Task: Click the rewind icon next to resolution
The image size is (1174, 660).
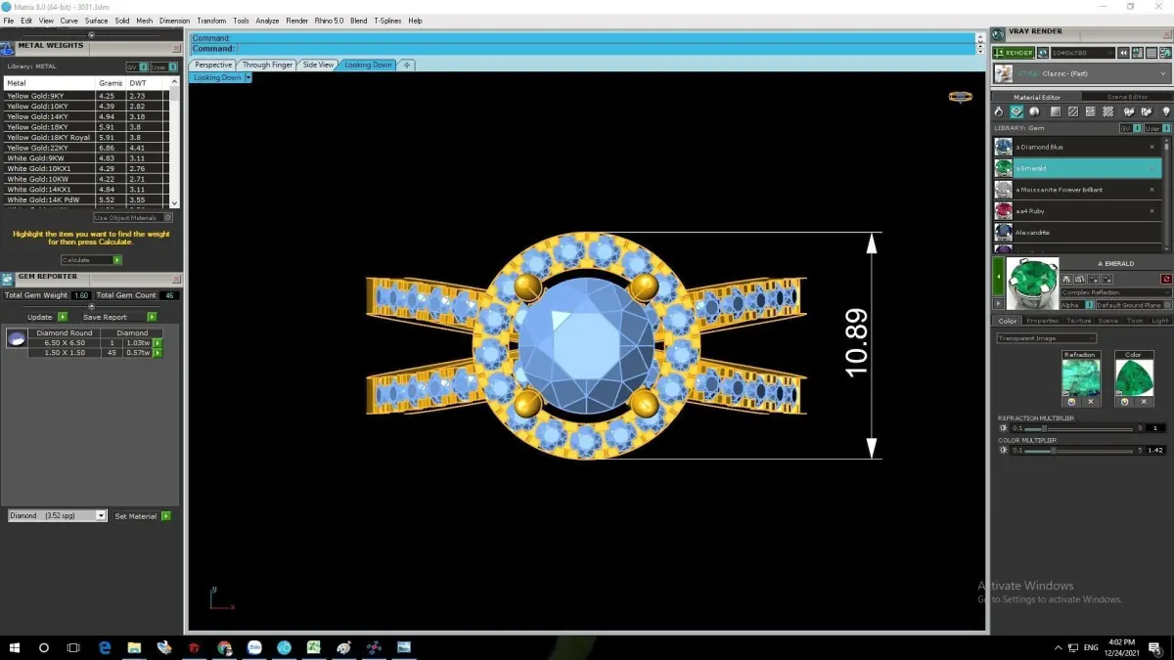Action: [1123, 53]
